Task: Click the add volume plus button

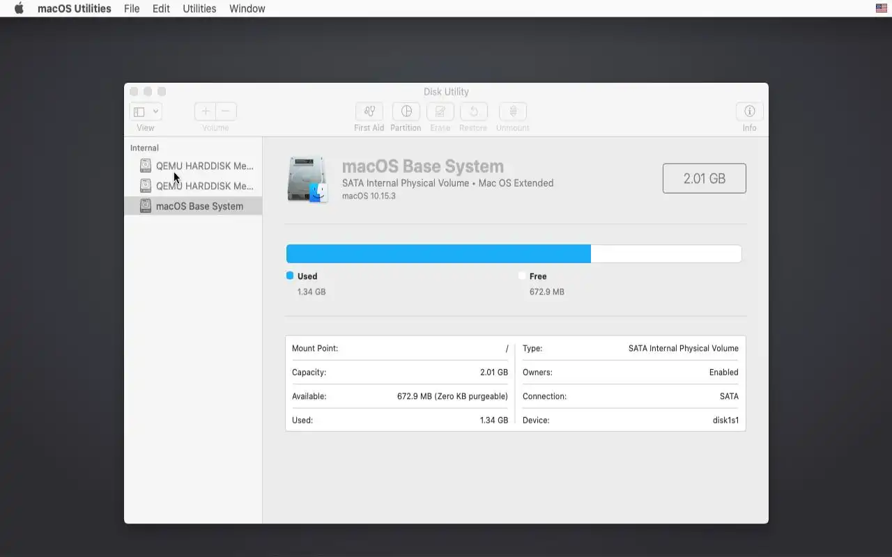Action: pos(205,111)
